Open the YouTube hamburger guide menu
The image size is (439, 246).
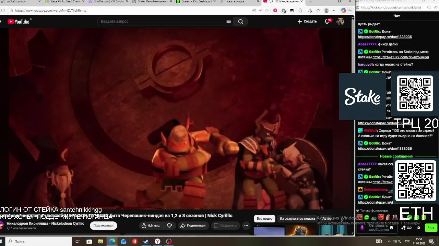point(1,22)
